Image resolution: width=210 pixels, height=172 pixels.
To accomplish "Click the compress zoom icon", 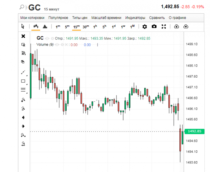I will pyautogui.click(x=23, y=144).
